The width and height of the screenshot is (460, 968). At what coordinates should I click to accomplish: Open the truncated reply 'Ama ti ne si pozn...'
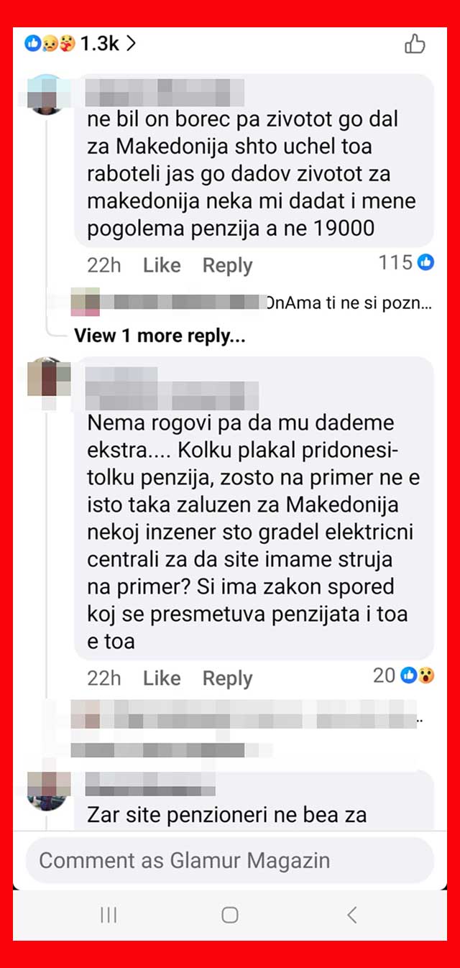tap(349, 303)
